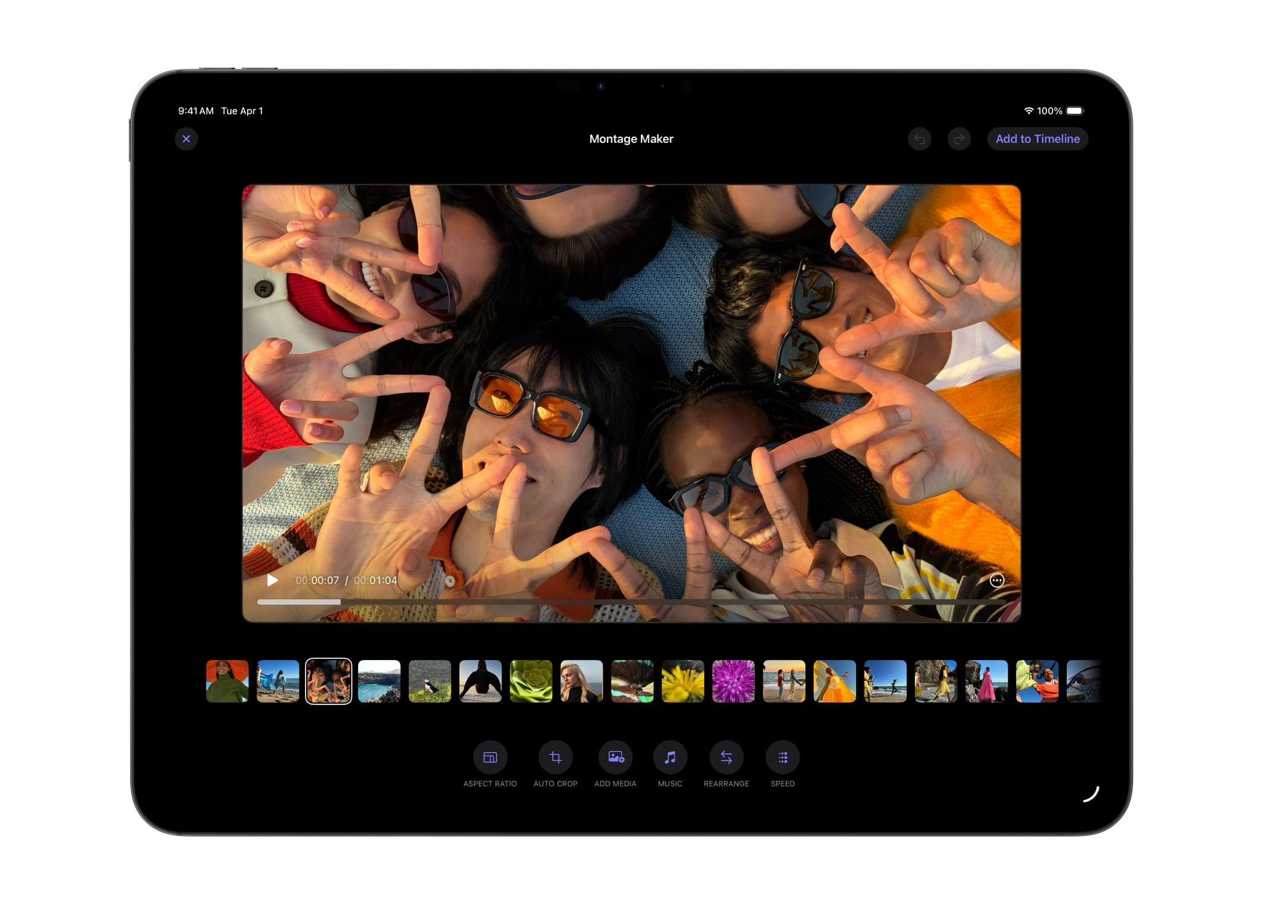Open the Add Media tool
Screen dimensions: 1262x904
614,758
